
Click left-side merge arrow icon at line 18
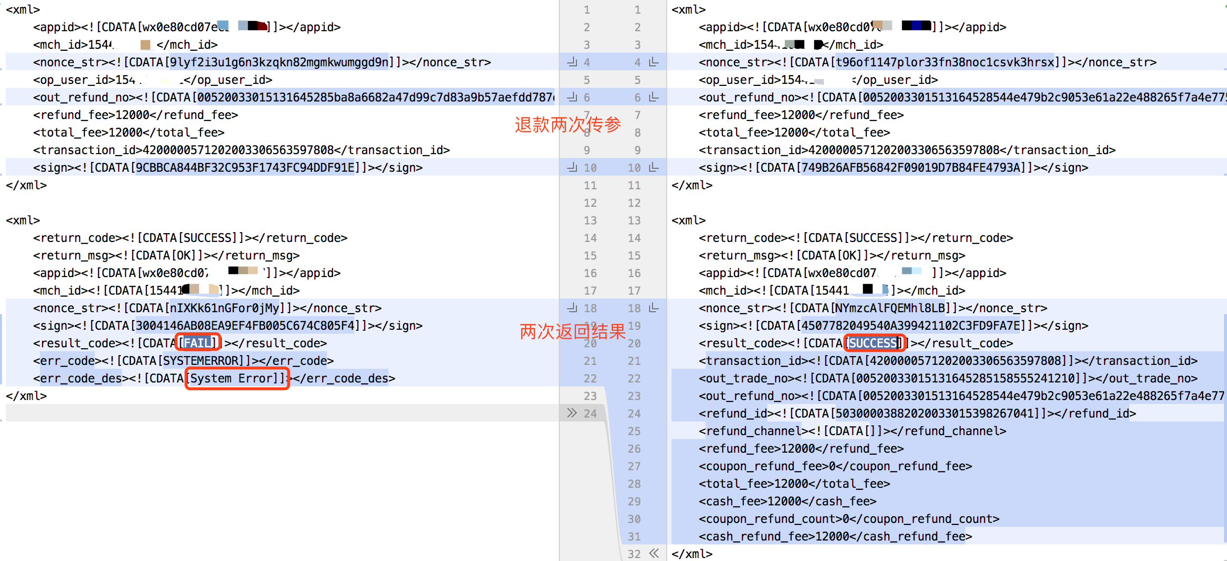point(572,308)
